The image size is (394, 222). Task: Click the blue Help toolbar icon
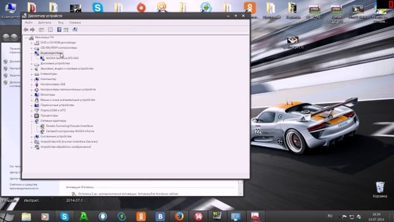tap(59, 30)
